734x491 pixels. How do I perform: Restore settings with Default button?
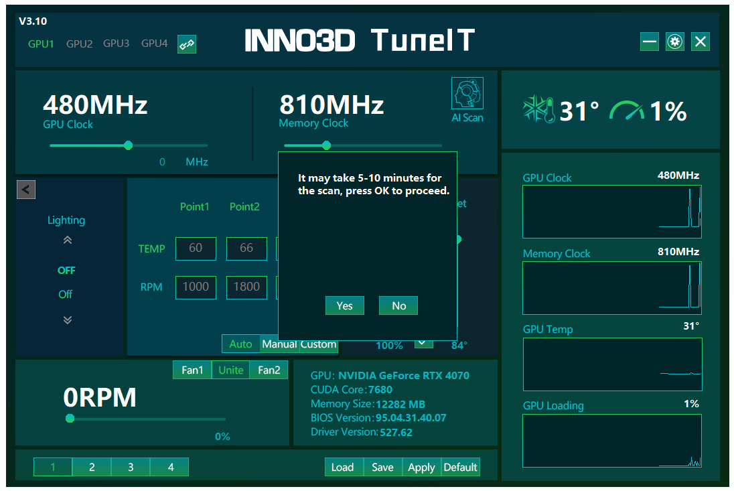point(461,467)
